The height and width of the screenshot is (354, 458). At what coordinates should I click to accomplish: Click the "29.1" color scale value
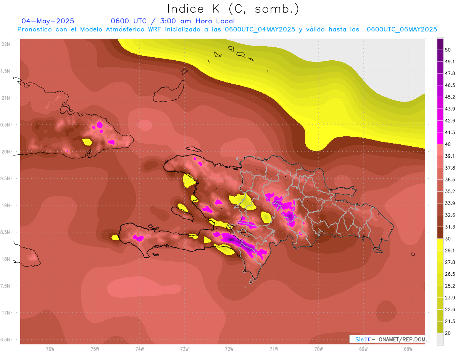pos(450,251)
